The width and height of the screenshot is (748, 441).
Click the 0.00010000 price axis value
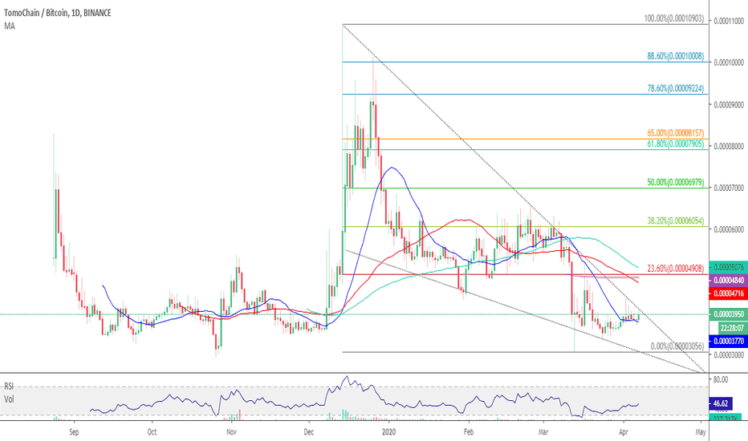[729, 63]
